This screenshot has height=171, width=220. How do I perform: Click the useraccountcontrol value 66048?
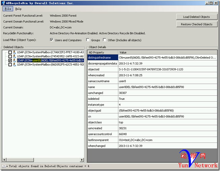tap(168, 134)
